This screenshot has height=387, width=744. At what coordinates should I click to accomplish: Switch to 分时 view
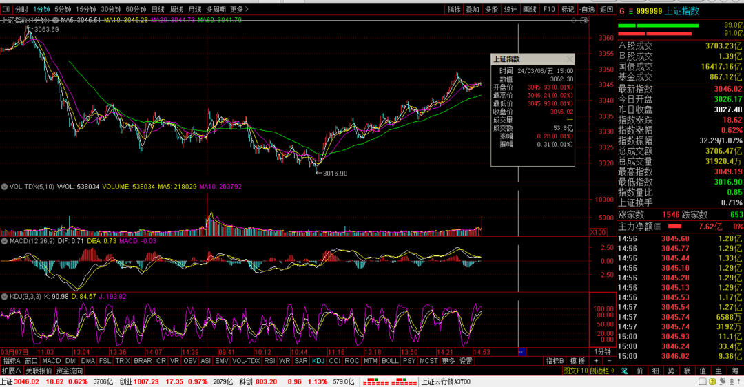(21, 9)
